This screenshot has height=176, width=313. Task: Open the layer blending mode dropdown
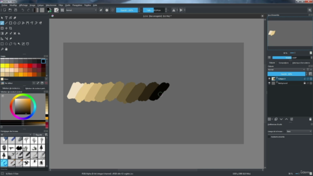click(x=287, y=69)
